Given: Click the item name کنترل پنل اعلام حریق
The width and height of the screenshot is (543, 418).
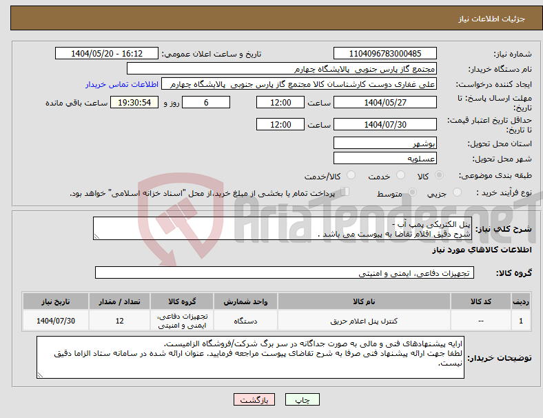Looking at the screenshot, I should click(364, 321).
